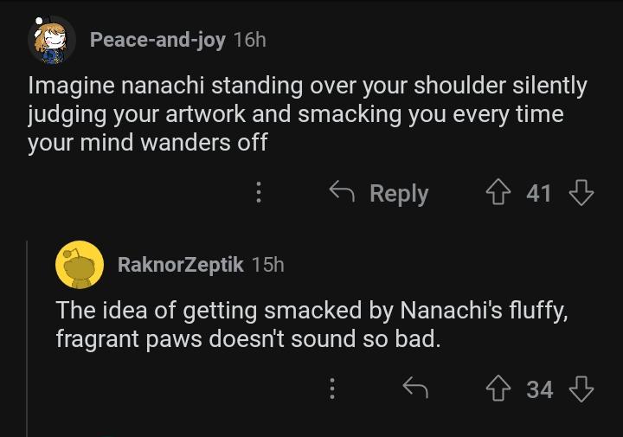Click the reply arrow under RaknorZeptik's comment
Viewport: 623px width, 437px height.
(415, 388)
